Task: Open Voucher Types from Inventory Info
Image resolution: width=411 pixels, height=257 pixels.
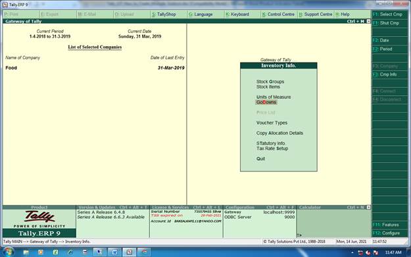Action: click(x=272, y=123)
